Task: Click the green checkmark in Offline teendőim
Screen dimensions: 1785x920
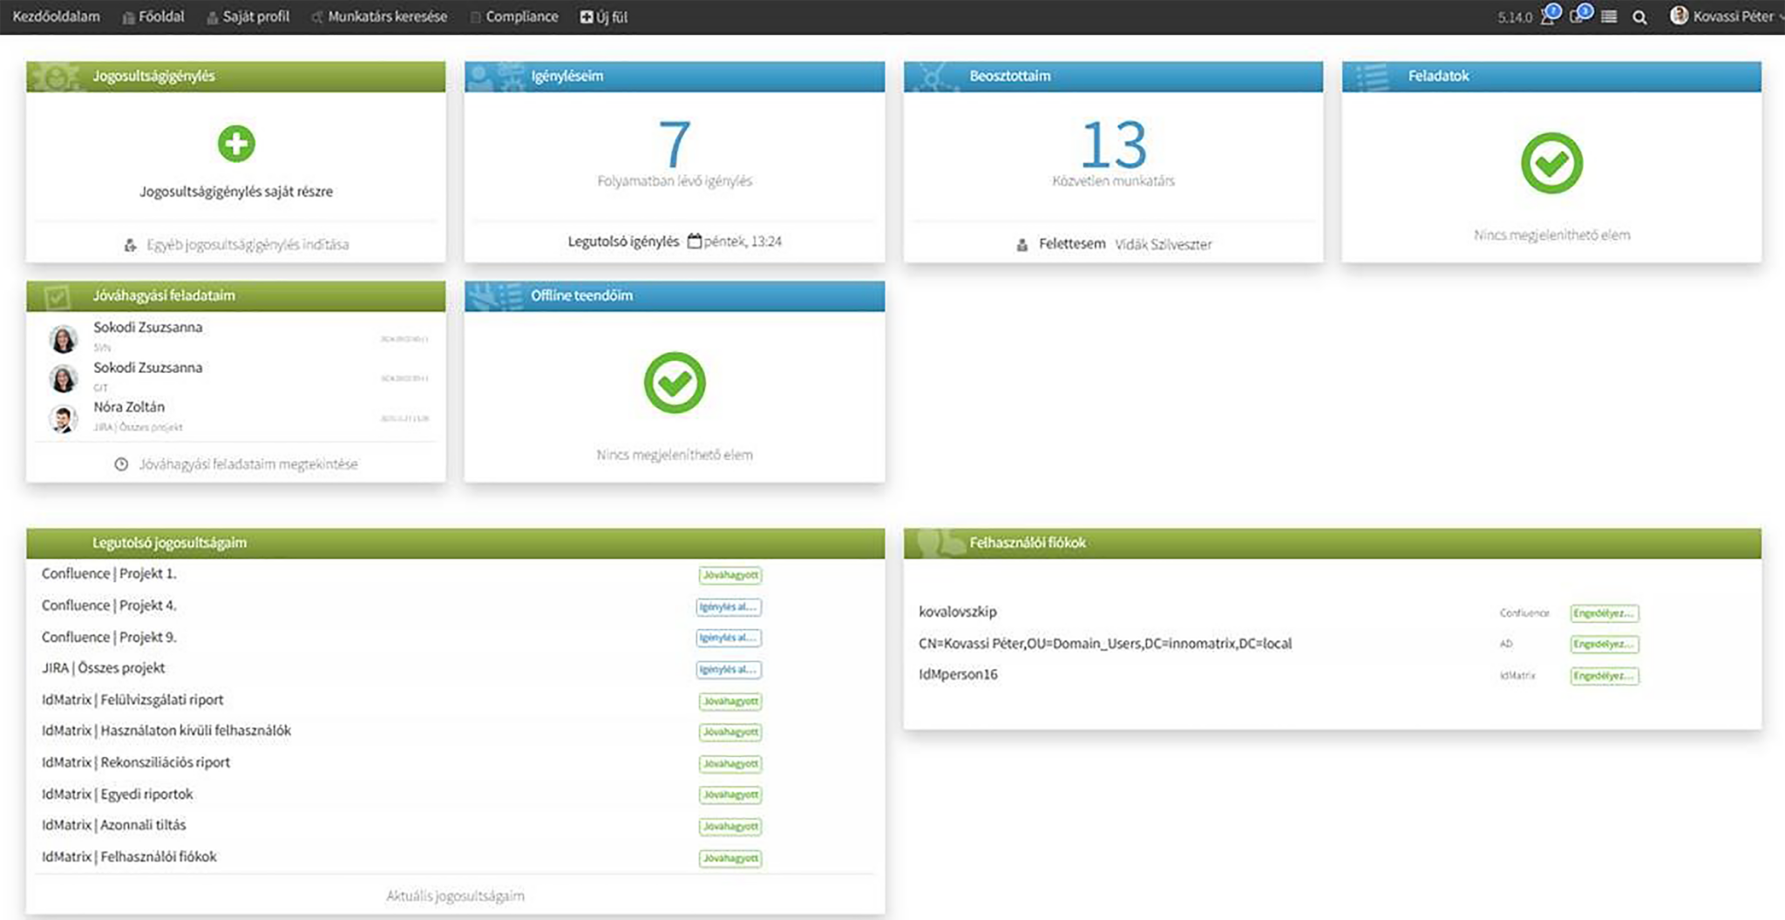Action: click(675, 382)
